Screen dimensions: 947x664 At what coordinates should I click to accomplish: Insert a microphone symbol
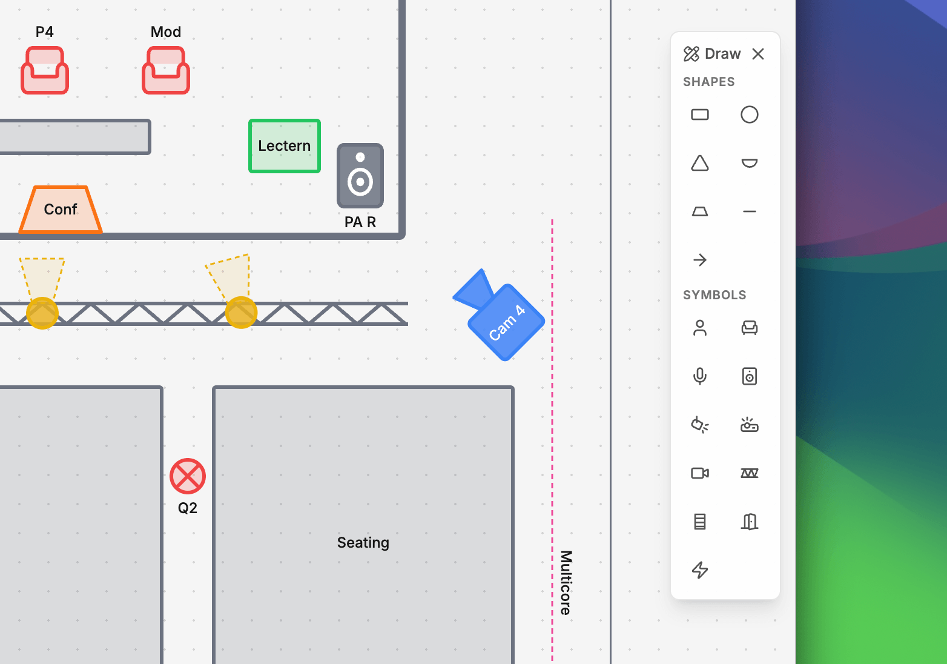700,376
